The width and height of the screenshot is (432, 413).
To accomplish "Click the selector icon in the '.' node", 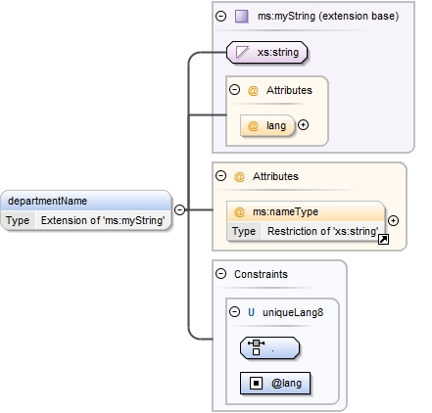I will 256,347.
